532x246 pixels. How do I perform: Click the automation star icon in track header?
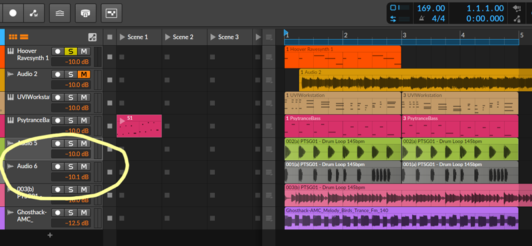click(92, 37)
